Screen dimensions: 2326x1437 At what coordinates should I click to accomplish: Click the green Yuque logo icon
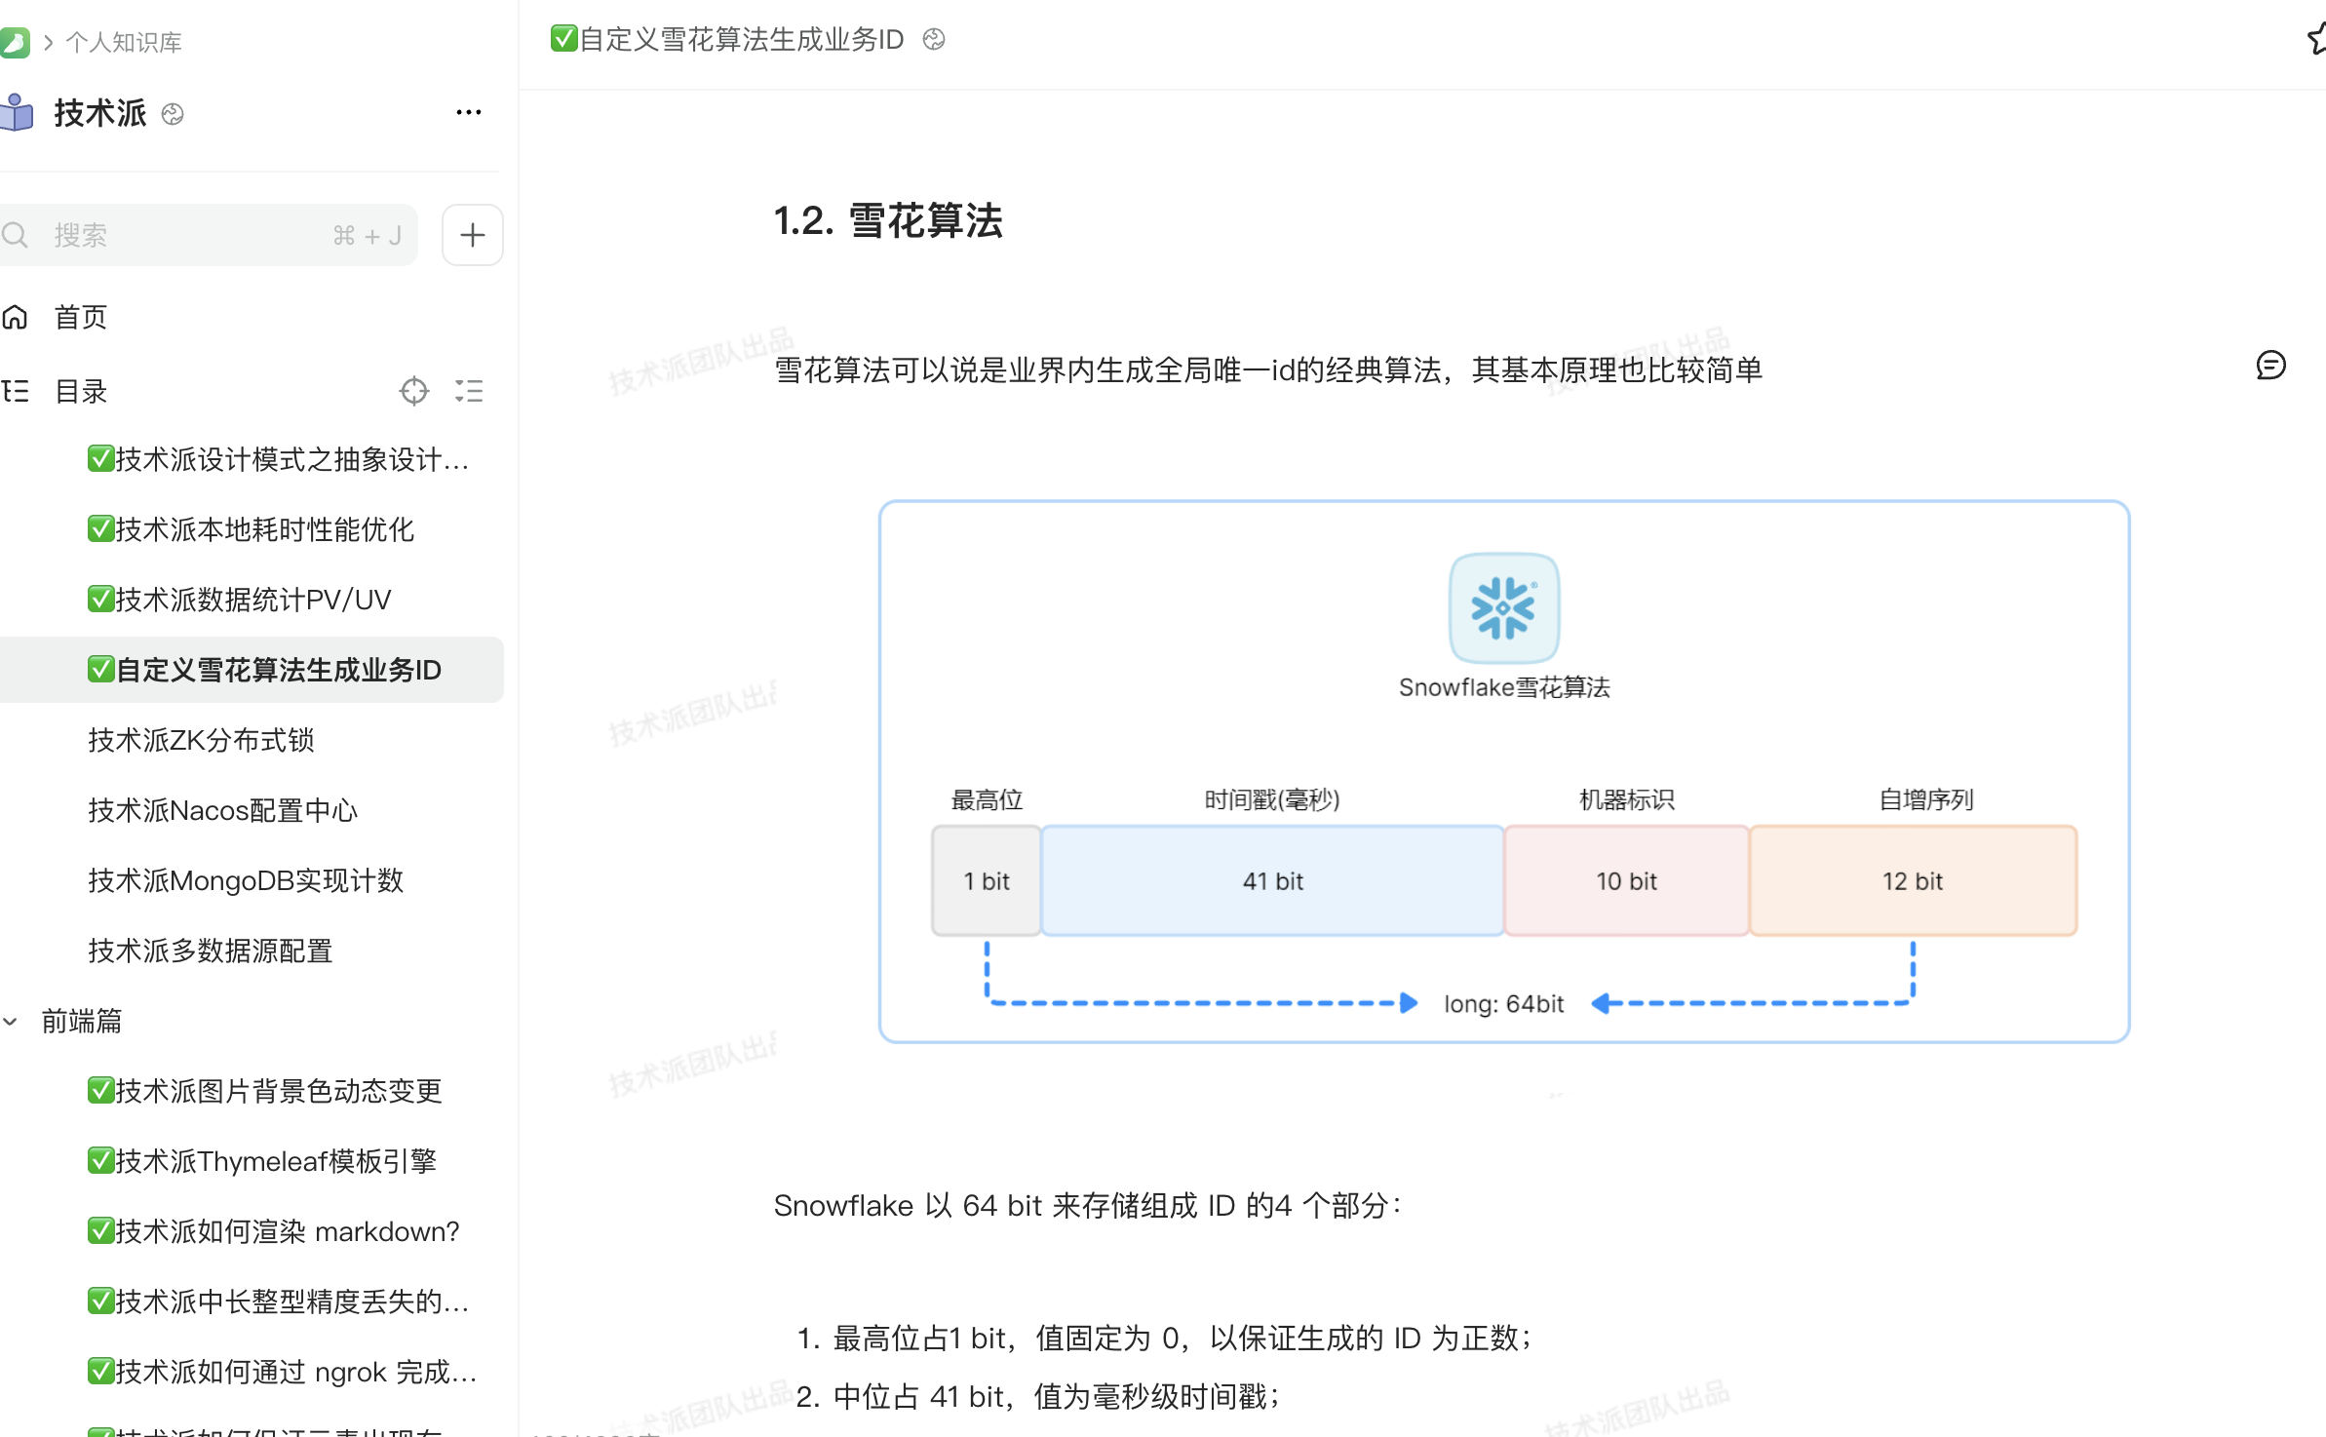click(14, 42)
